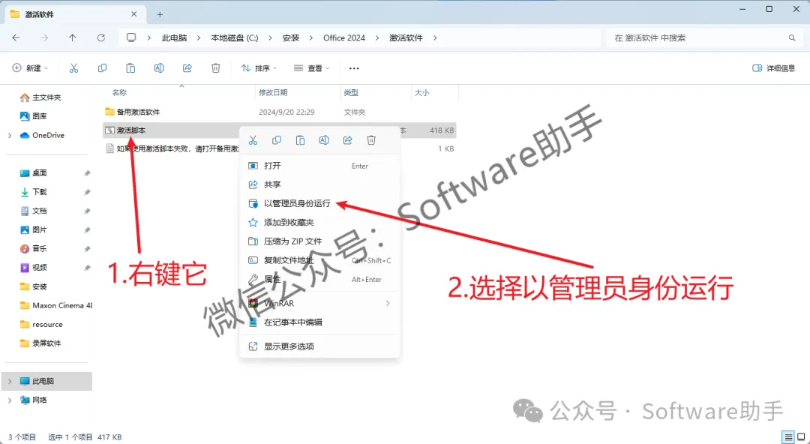Click the Copy icon in the Explorer toolbar
810x444 pixels.
[x=102, y=68]
